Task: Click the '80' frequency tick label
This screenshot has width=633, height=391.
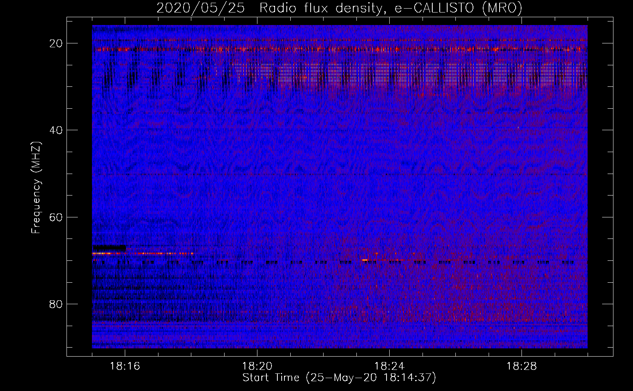Action: pos(56,304)
